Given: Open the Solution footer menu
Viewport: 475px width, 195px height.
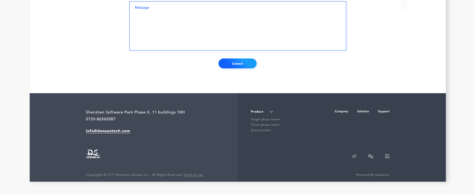Looking at the screenshot, I should pos(363,111).
